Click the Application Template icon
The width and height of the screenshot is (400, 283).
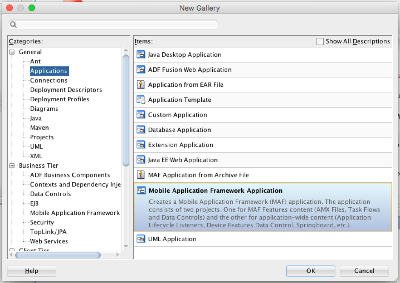tap(140, 100)
